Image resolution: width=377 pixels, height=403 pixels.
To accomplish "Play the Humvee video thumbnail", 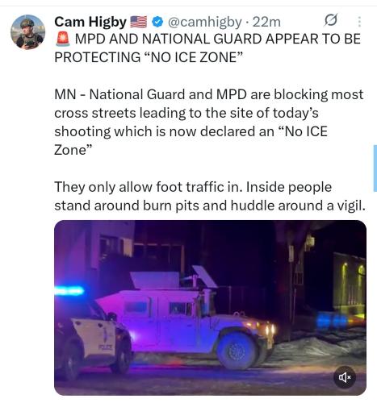I will click(x=210, y=308).
